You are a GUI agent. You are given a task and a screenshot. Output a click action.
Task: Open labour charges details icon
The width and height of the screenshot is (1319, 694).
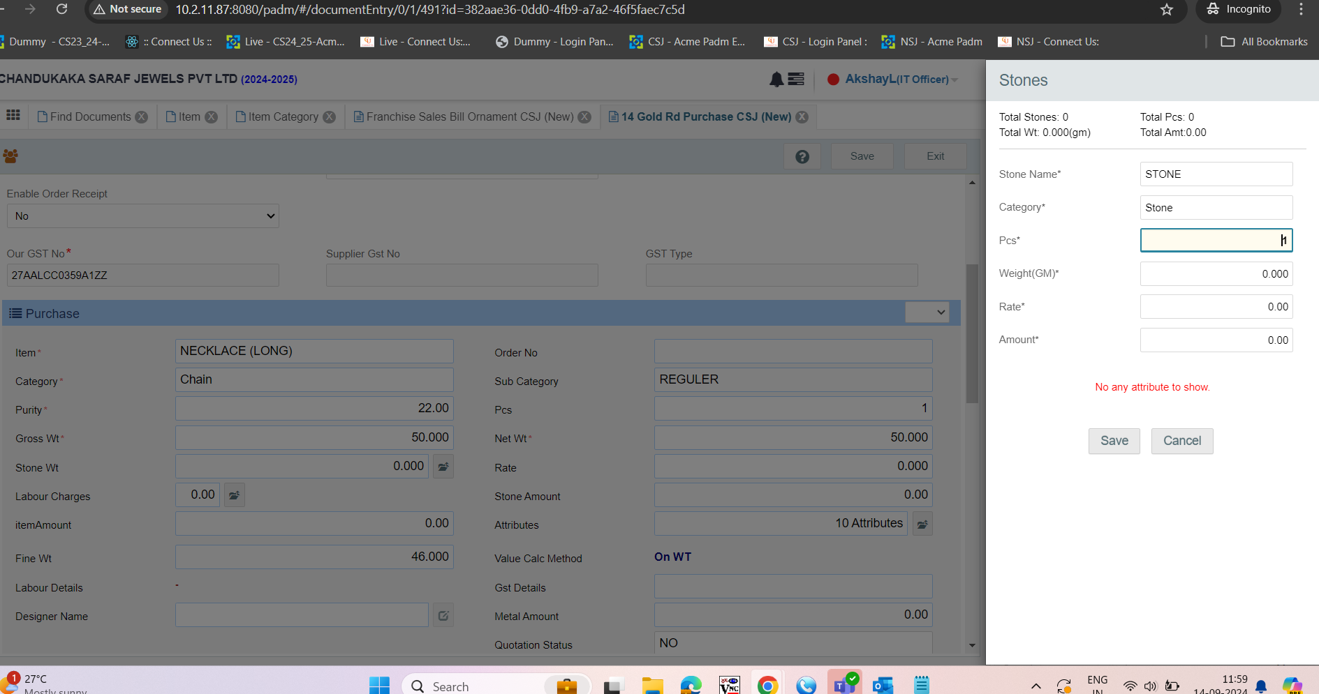tap(235, 495)
